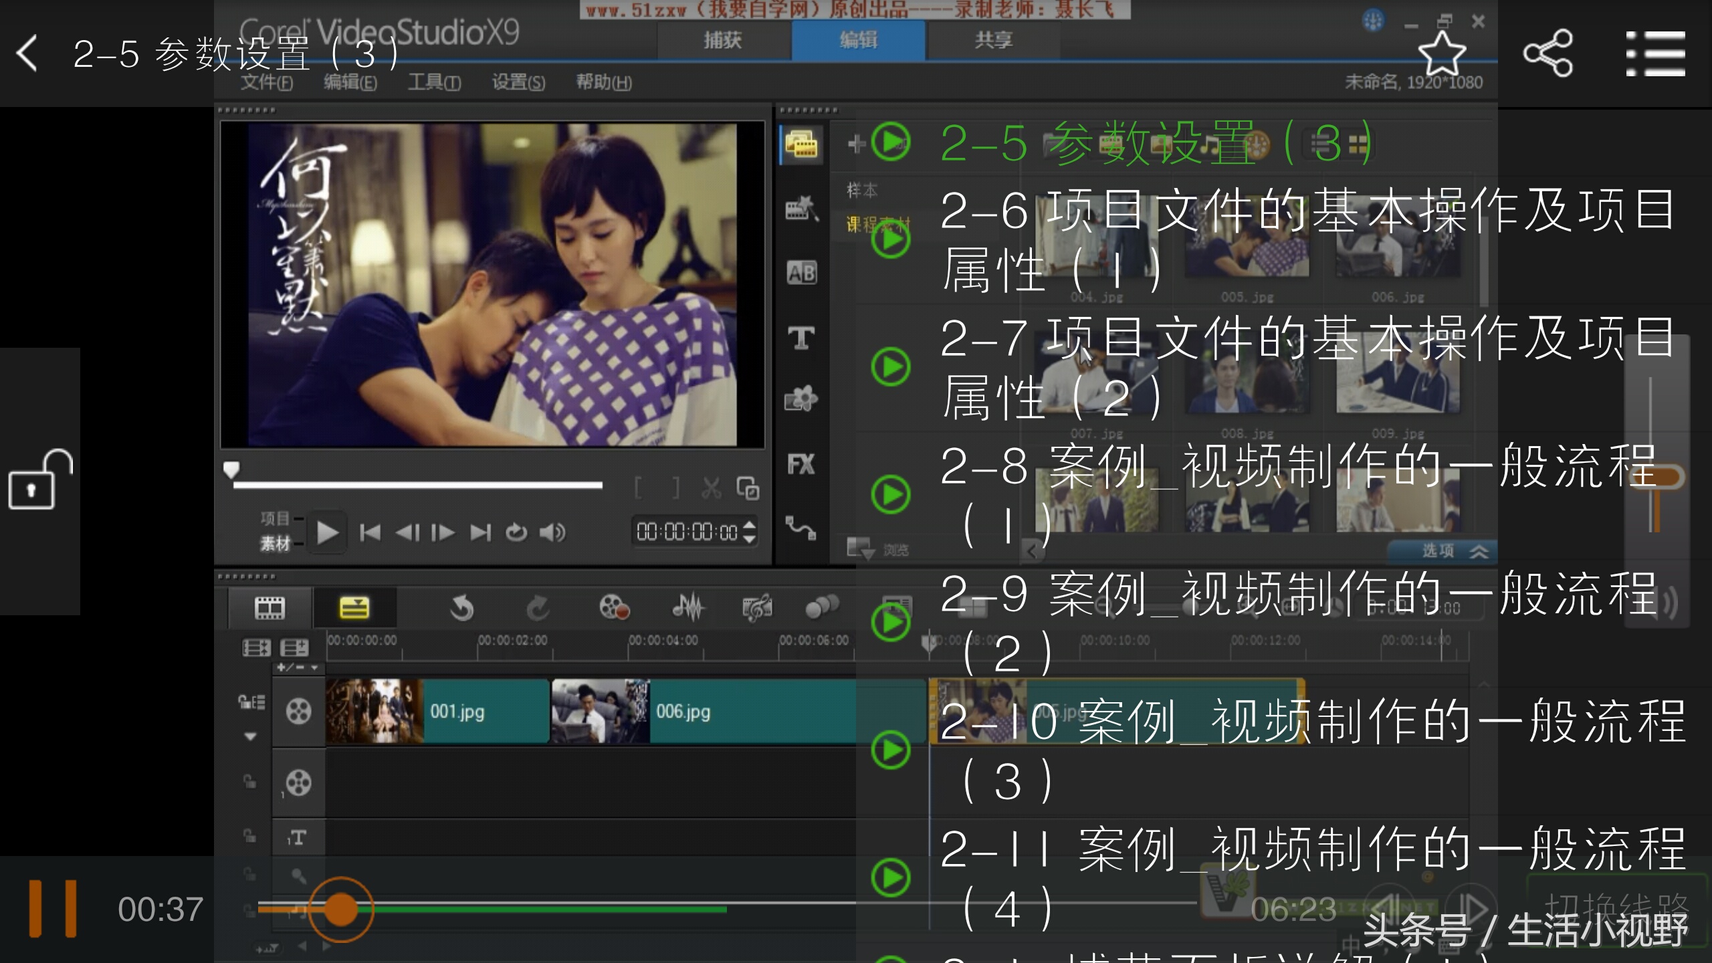Jump to start with Home button
Screen dimensions: 1712x963
(370, 532)
